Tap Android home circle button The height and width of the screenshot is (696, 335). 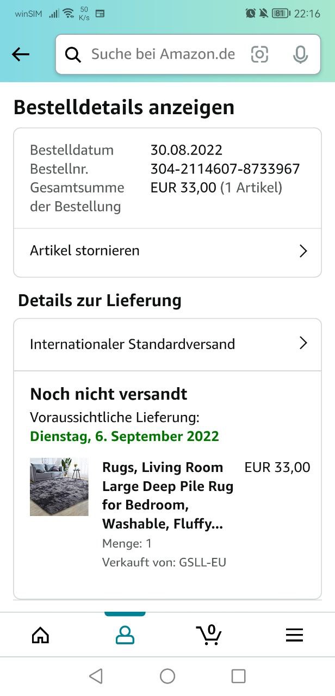(x=167, y=676)
